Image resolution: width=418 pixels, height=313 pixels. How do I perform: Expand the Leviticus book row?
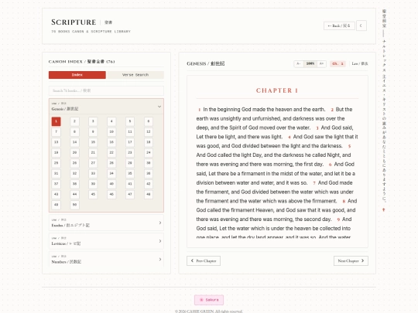[106, 241]
